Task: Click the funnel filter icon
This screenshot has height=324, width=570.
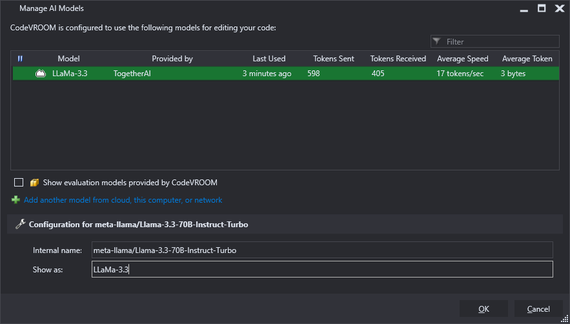Action: coord(437,41)
